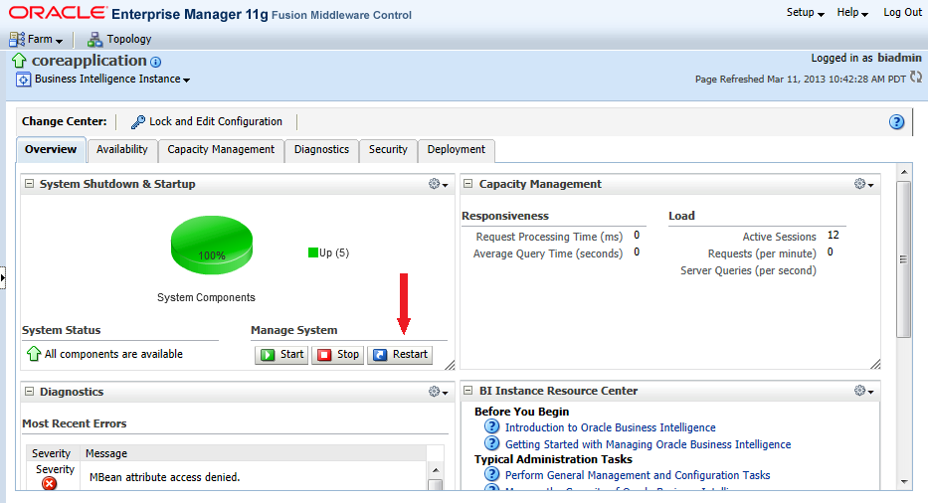Click the Farm servers icon
Image resolution: width=928 pixels, height=503 pixels.
(x=17, y=40)
